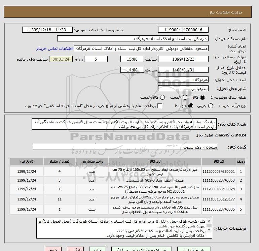259x251 pixels.
Task: Click the announcement date field 1399/12/18 - 14:33
Action: [47, 30]
